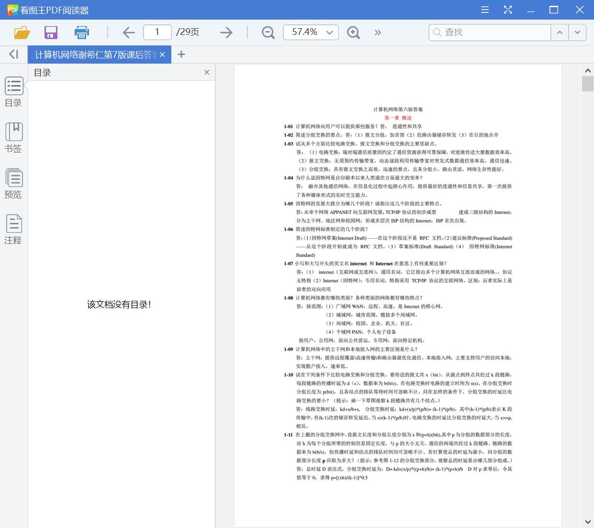Open a new tab with the plus button
Screen dimensions: 594x528
pos(181,54)
